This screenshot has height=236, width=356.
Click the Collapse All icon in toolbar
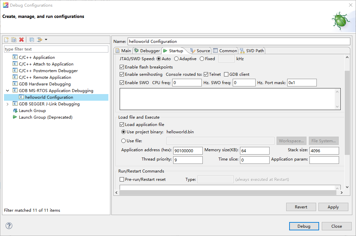[32, 40]
